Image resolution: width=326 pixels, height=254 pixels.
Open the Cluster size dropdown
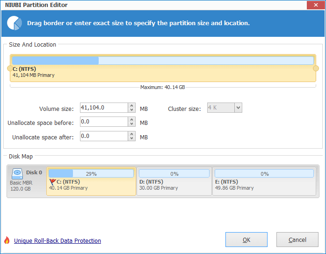tap(238, 108)
